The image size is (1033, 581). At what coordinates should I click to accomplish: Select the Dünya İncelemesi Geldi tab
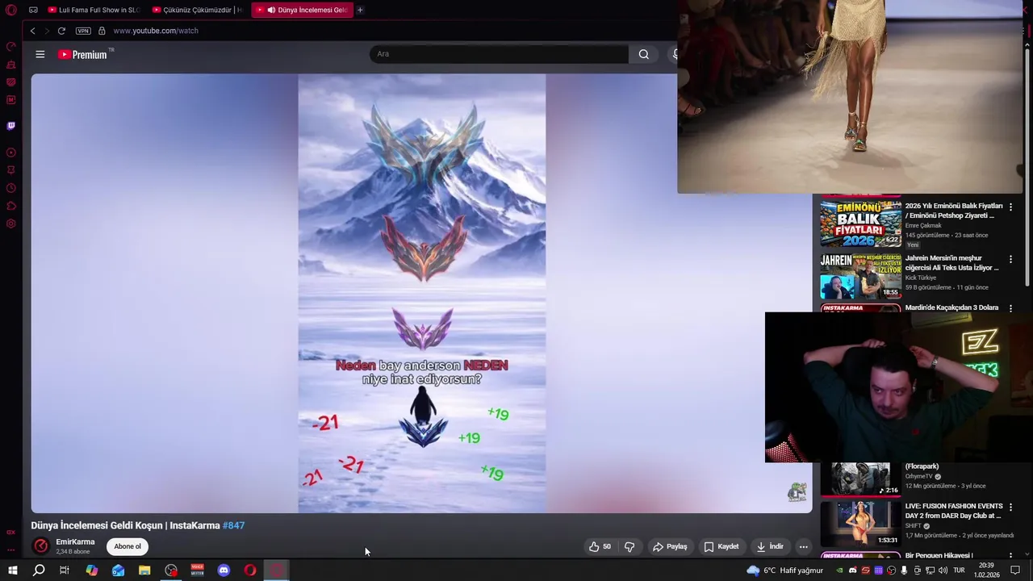click(303, 10)
